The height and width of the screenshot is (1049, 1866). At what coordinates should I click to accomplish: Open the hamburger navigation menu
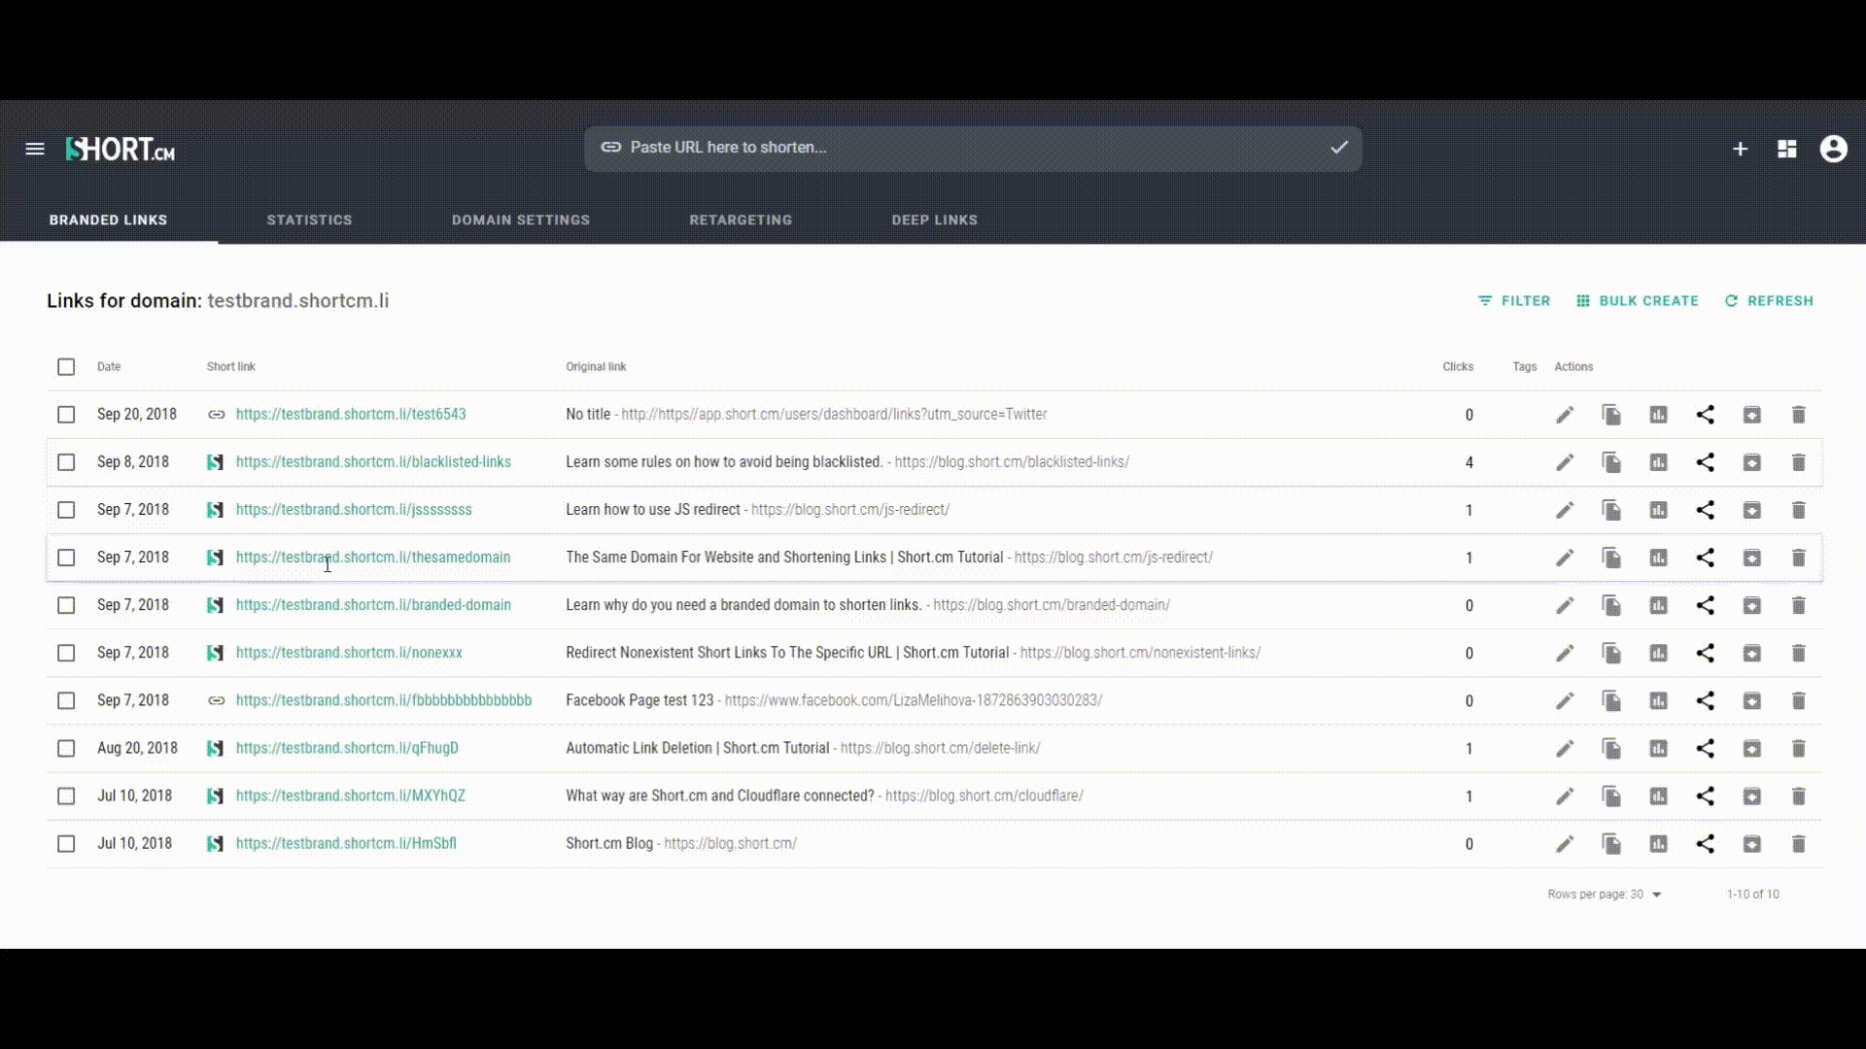tap(35, 149)
